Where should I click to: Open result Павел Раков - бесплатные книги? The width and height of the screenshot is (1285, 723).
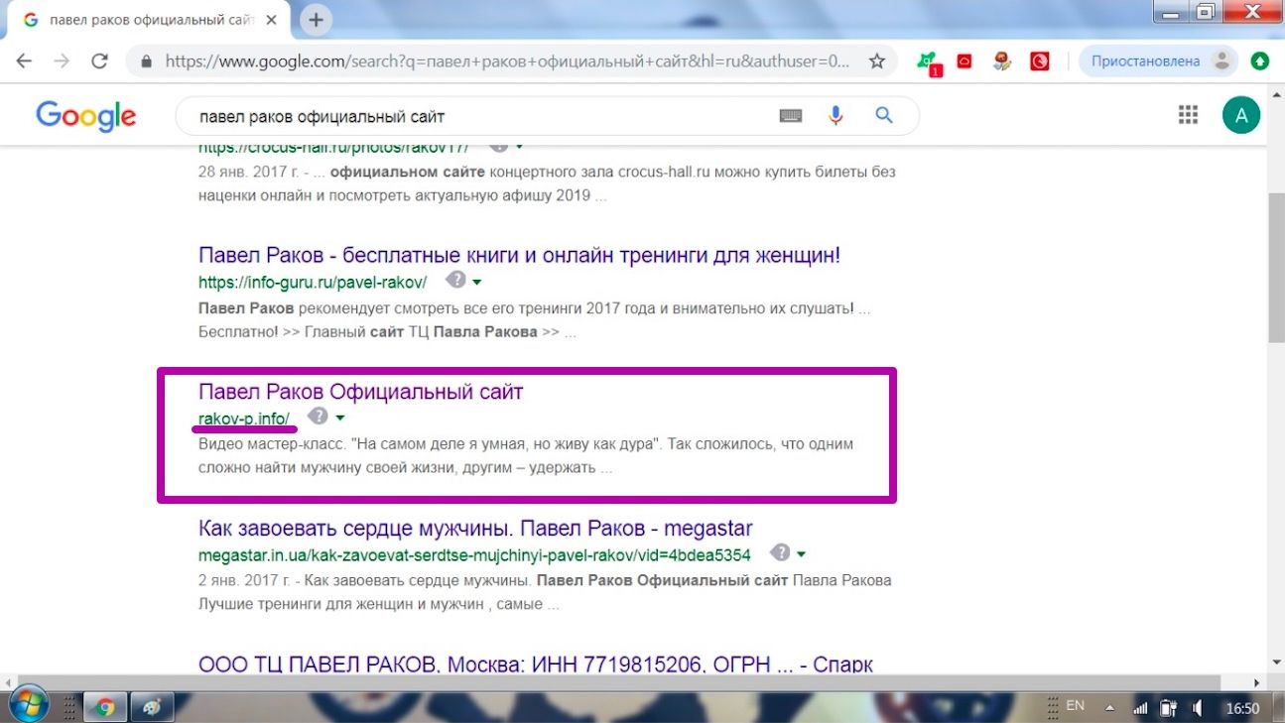(519, 255)
